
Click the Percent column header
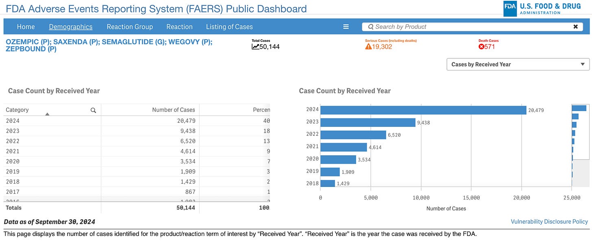(261, 110)
